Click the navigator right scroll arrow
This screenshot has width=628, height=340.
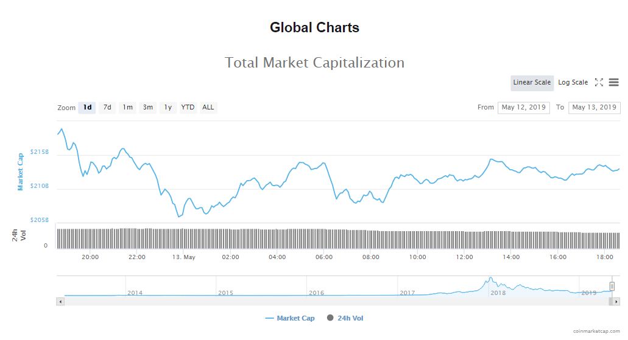click(x=616, y=302)
